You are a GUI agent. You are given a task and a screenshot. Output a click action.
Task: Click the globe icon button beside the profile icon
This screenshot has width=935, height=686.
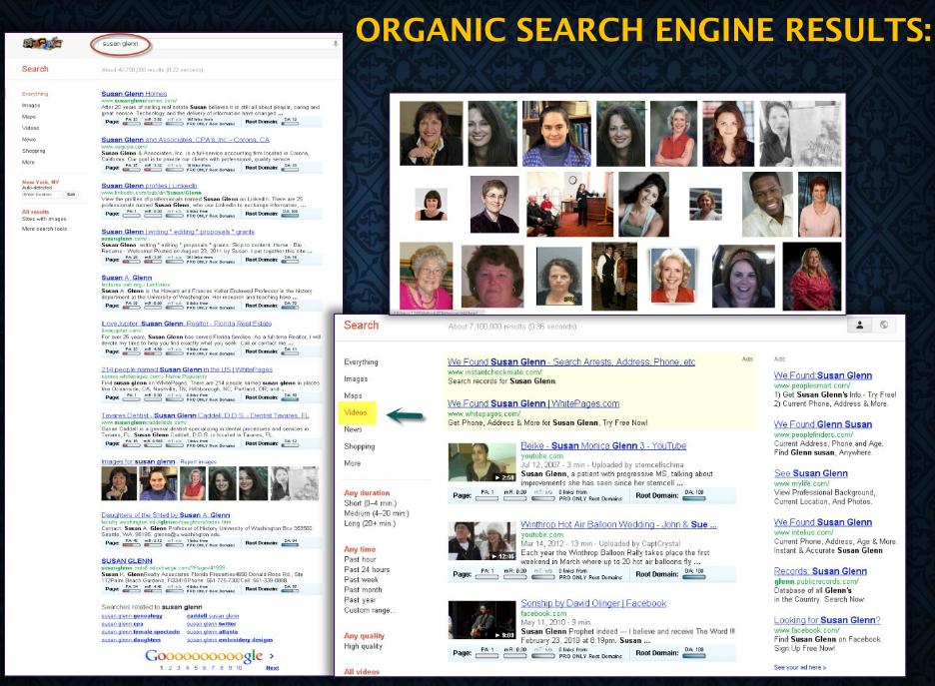(x=885, y=326)
